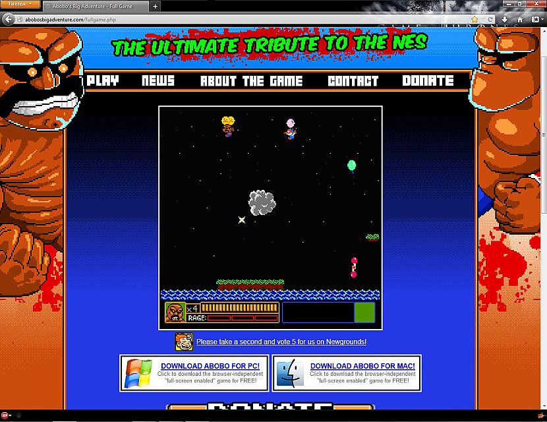Screen dimensions: 547x422
Task: Click the Ultimate Tribute to the NES banner
Action: point(270,45)
